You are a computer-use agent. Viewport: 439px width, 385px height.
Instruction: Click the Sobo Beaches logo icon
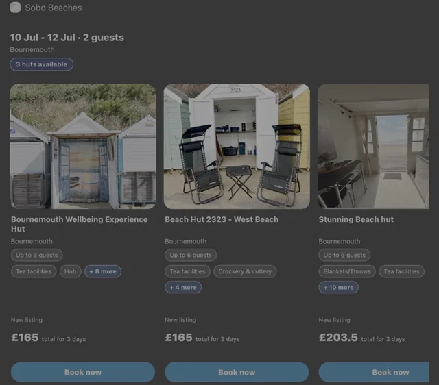click(15, 8)
